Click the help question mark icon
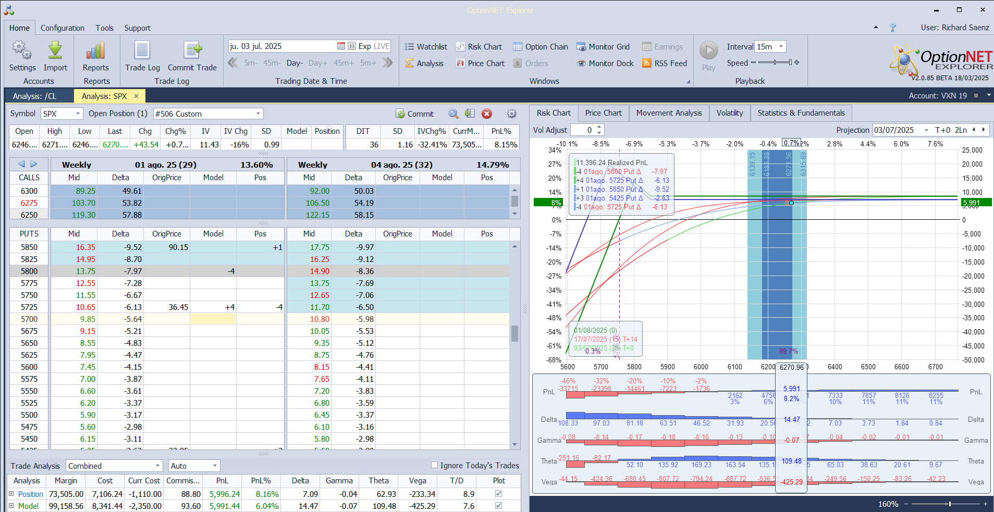 893,28
